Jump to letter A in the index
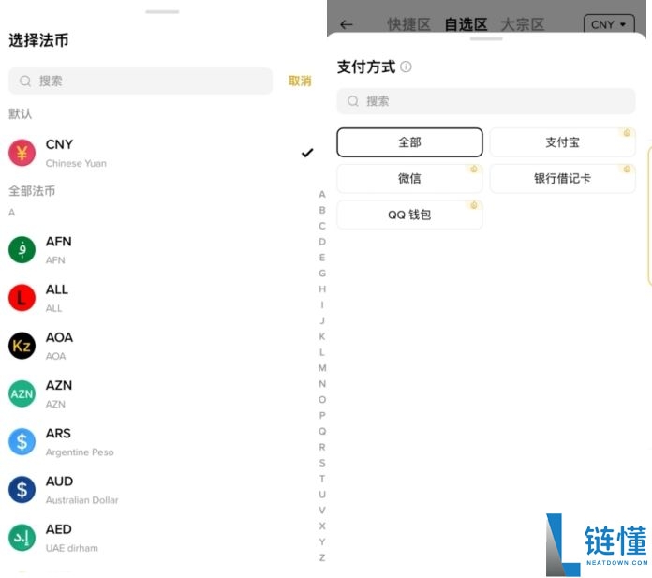The height and width of the screenshot is (578, 652). pos(322,194)
